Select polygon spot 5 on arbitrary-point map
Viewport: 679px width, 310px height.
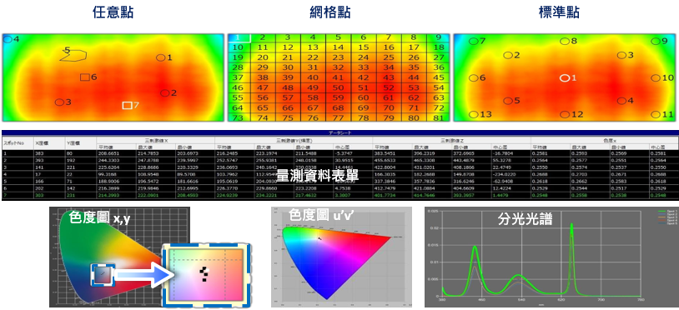[x=73, y=55]
